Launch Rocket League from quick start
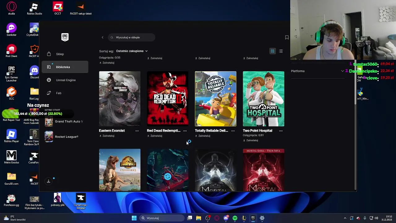Viewport: 396px width, 223px height. coord(62,137)
